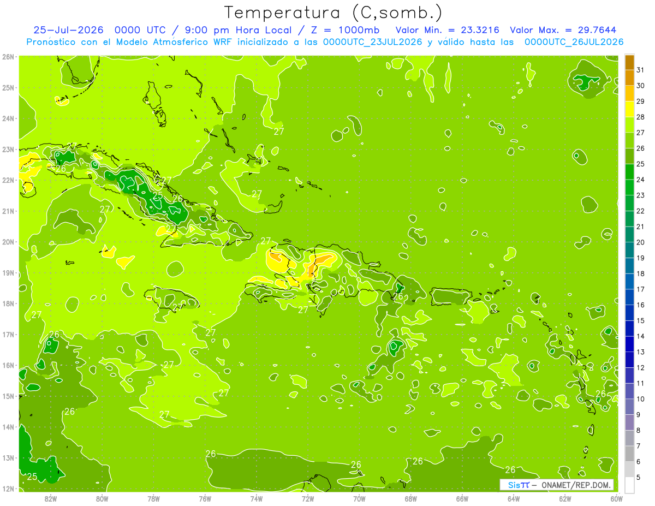Click the "74W" longitude label
The image size is (655, 506).
coord(257,498)
